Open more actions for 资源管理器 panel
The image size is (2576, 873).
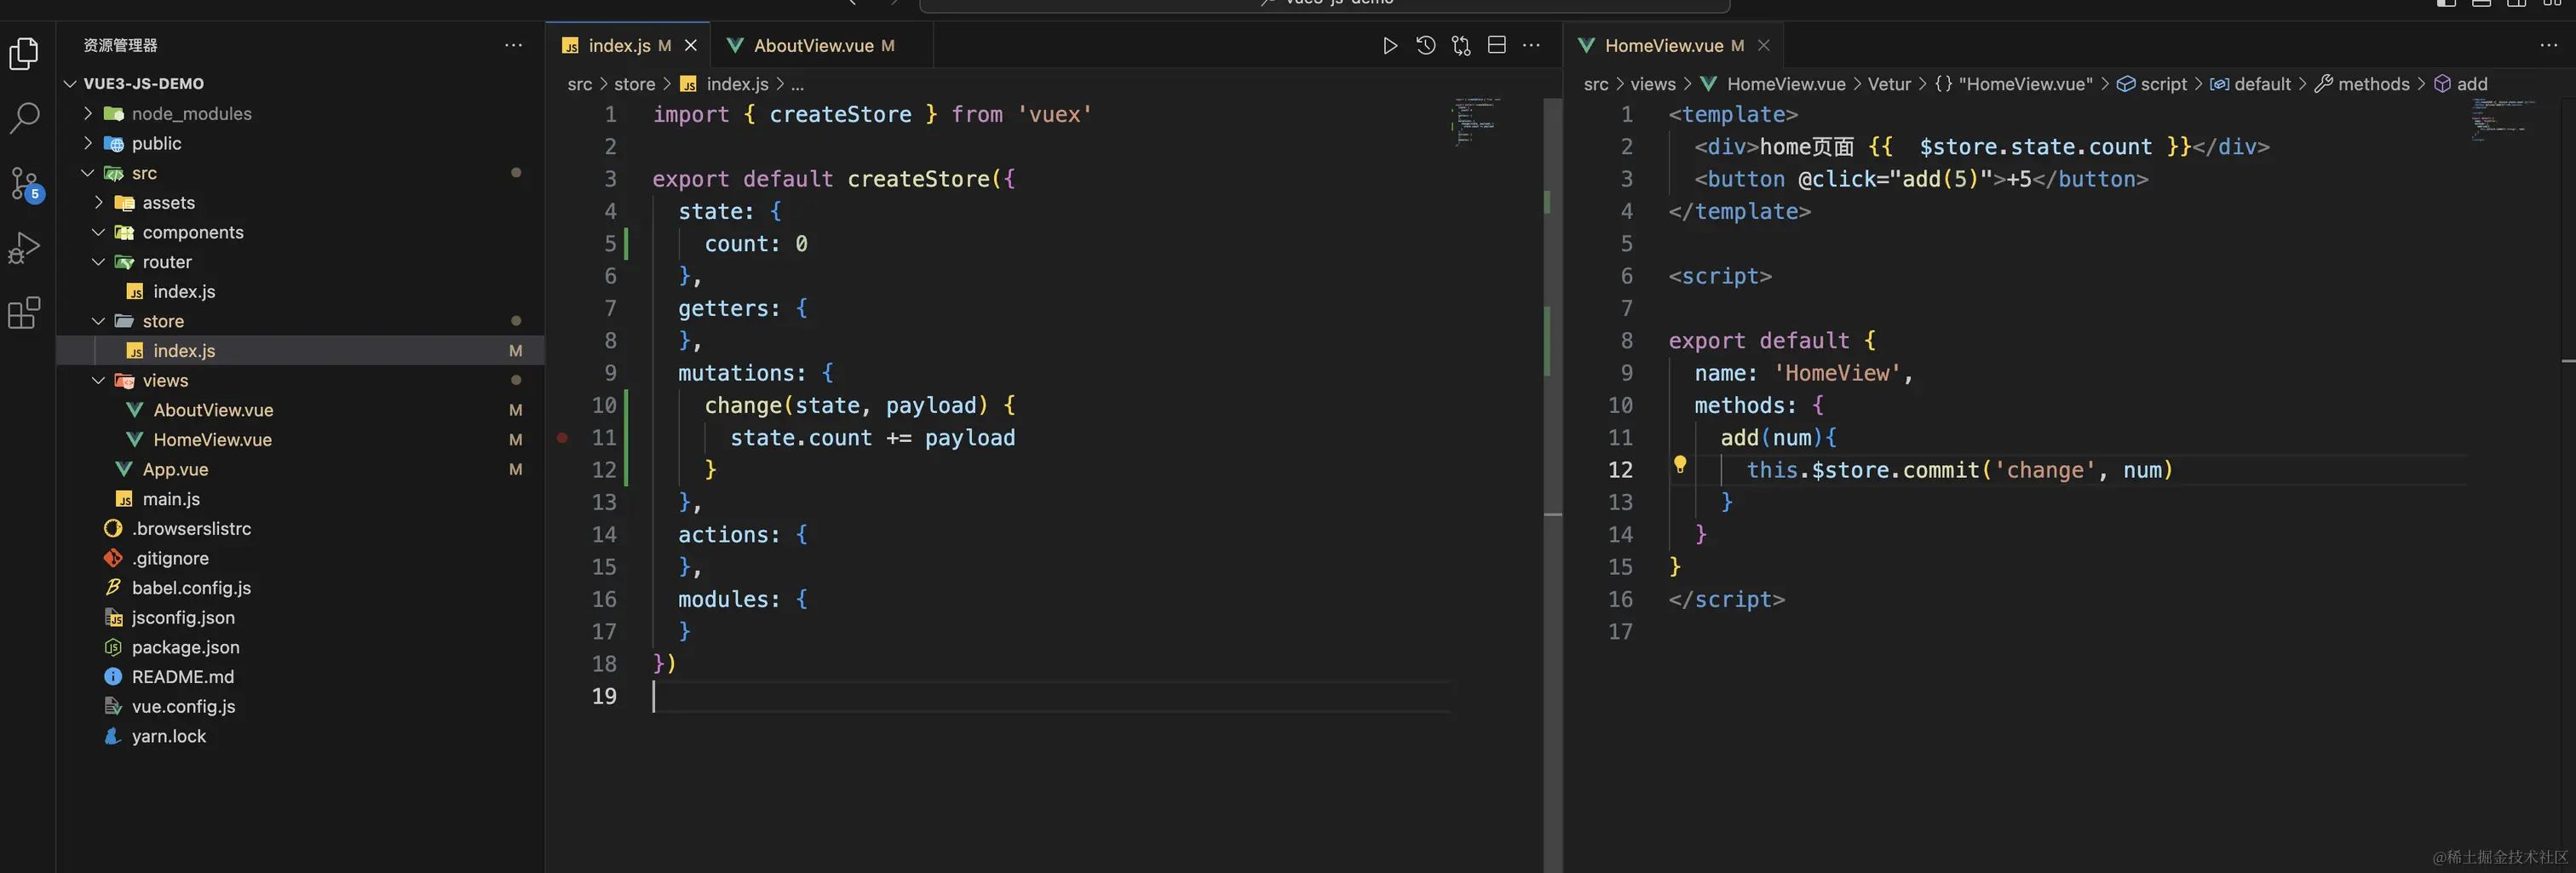click(x=513, y=45)
